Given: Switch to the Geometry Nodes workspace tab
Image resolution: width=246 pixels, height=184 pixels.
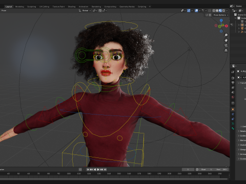Looking at the screenshot, I should 127,7.
